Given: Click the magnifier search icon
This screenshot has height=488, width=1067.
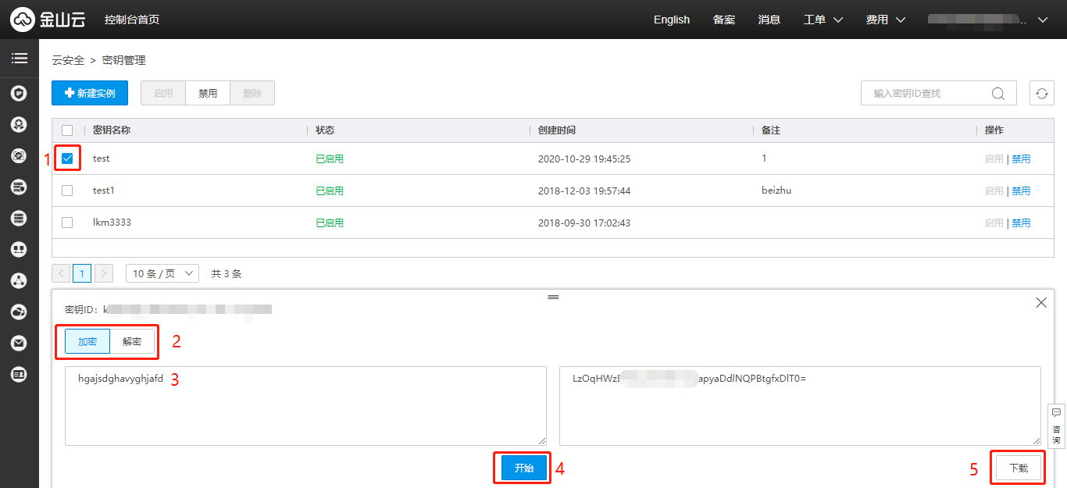Looking at the screenshot, I should pyautogui.click(x=997, y=94).
